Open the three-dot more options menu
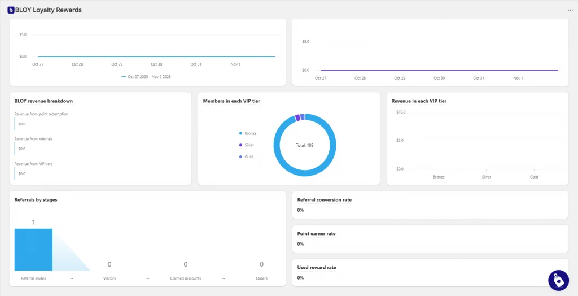 coord(570,10)
